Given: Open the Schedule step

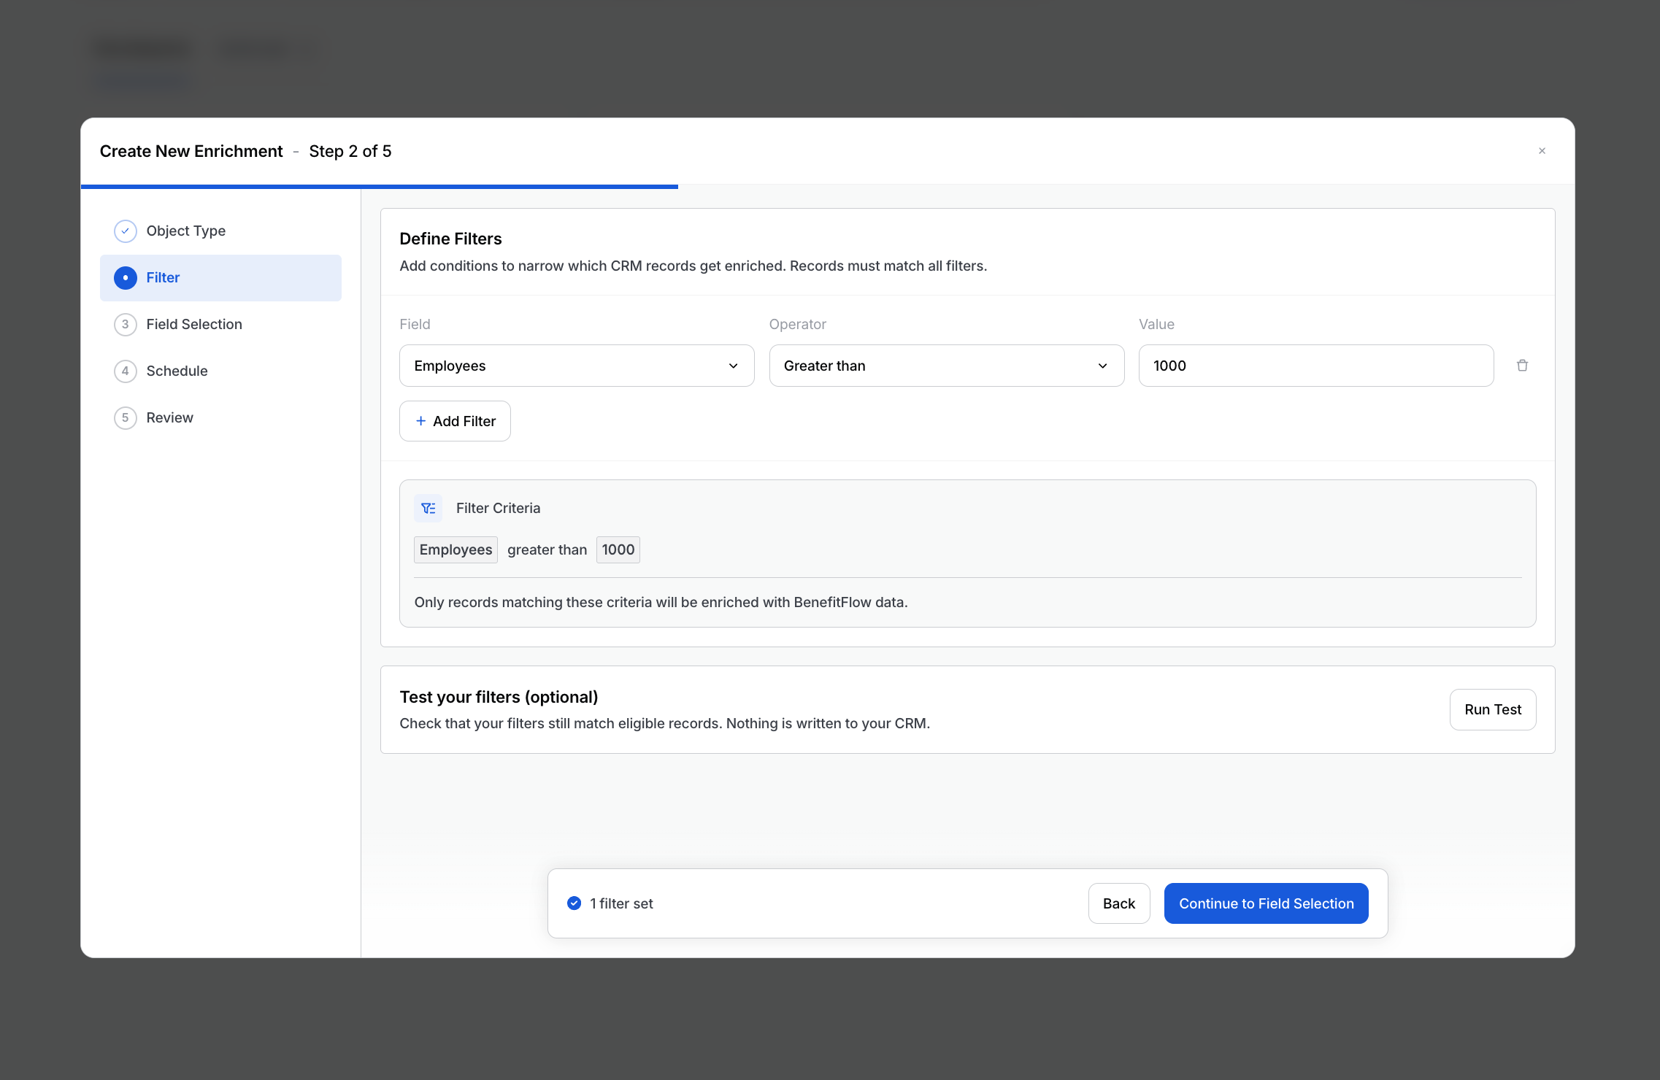Looking at the screenshot, I should tap(220, 371).
